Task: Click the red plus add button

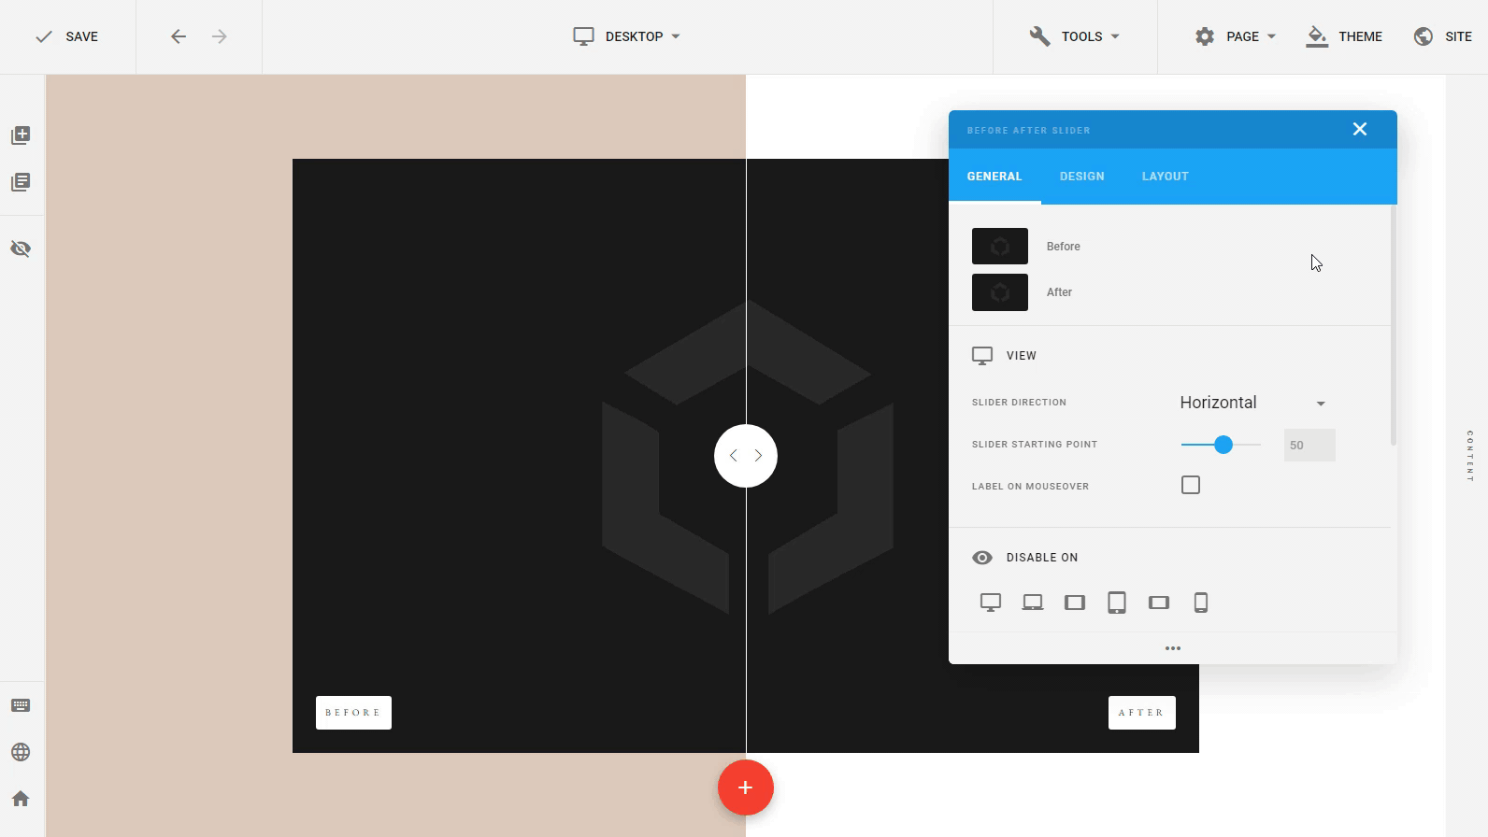Action: coord(746,787)
